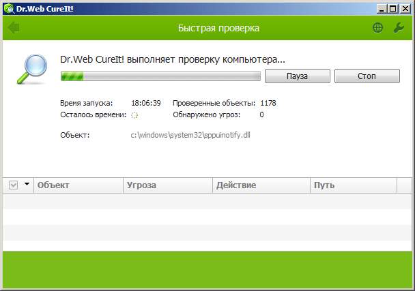
Task: Click the Осталось времени label
Action: tap(93, 114)
